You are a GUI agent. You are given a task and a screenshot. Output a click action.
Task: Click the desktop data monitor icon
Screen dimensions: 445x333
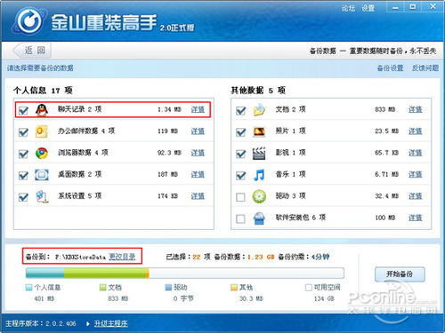coord(42,175)
